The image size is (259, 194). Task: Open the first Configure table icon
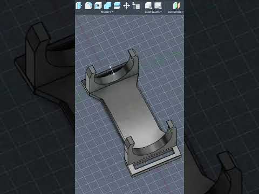[148, 5]
